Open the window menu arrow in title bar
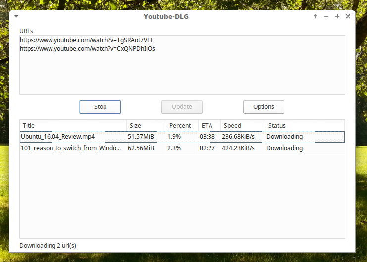 pyautogui.click(x=16, y=16)
